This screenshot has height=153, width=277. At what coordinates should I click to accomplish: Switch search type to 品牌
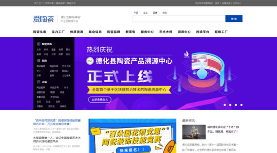pyautogui.click(x=155, y=13)
